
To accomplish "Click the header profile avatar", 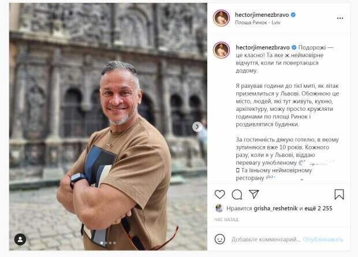I will [221, 18].
